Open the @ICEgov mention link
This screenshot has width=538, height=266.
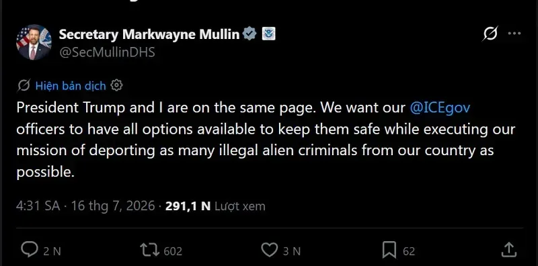point(440,108)
